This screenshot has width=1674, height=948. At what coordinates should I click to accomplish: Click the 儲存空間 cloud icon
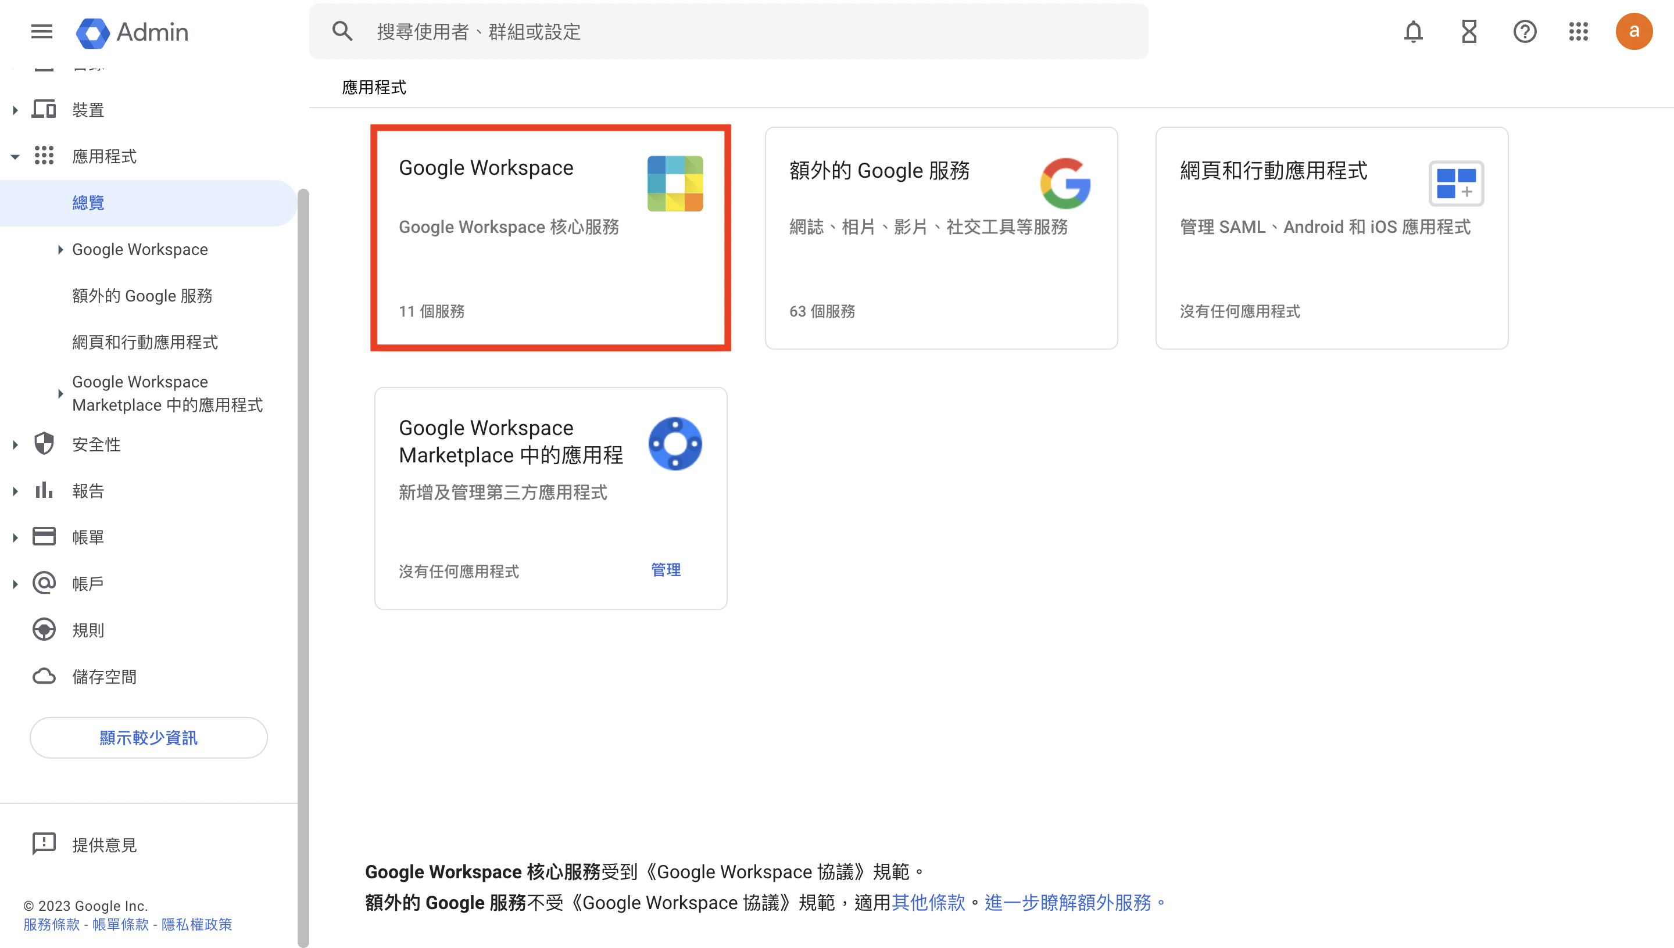(44, 677)
